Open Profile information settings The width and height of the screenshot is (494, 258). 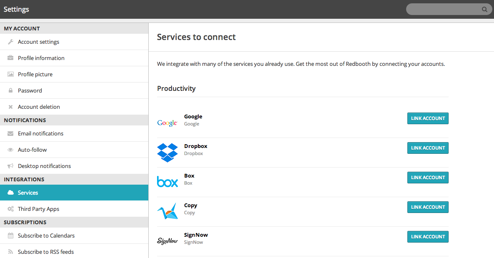tap(41, 58)
